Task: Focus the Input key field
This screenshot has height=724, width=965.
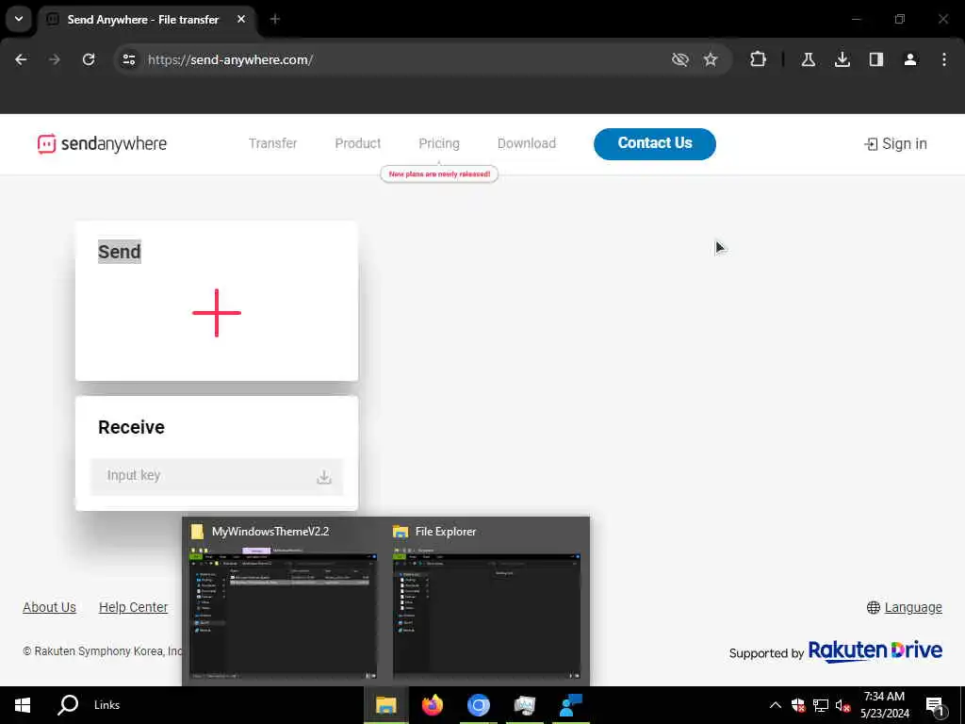Action: (x=217, y=476)
